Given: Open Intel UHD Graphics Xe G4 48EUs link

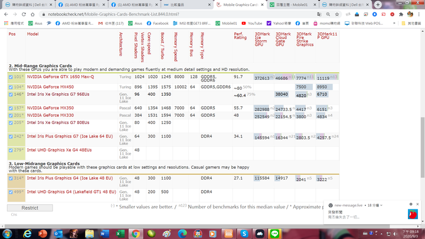Looking at the screenshot, I should tap(60, 150).
